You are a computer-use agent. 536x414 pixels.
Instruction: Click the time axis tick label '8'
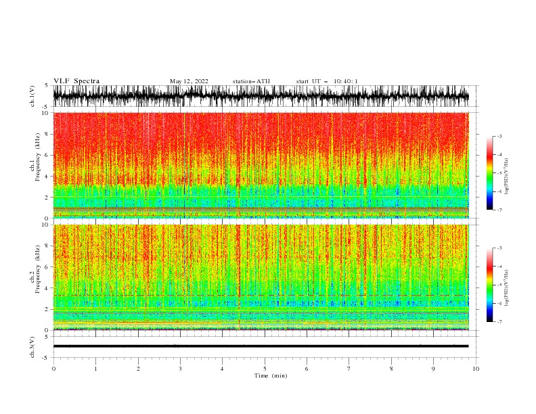[391, 369]
